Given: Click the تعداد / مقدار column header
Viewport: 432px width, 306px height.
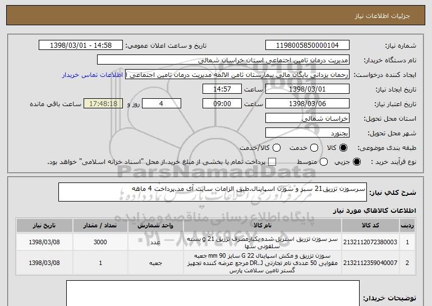Looking at the screenshot, I should click(100, 226).
